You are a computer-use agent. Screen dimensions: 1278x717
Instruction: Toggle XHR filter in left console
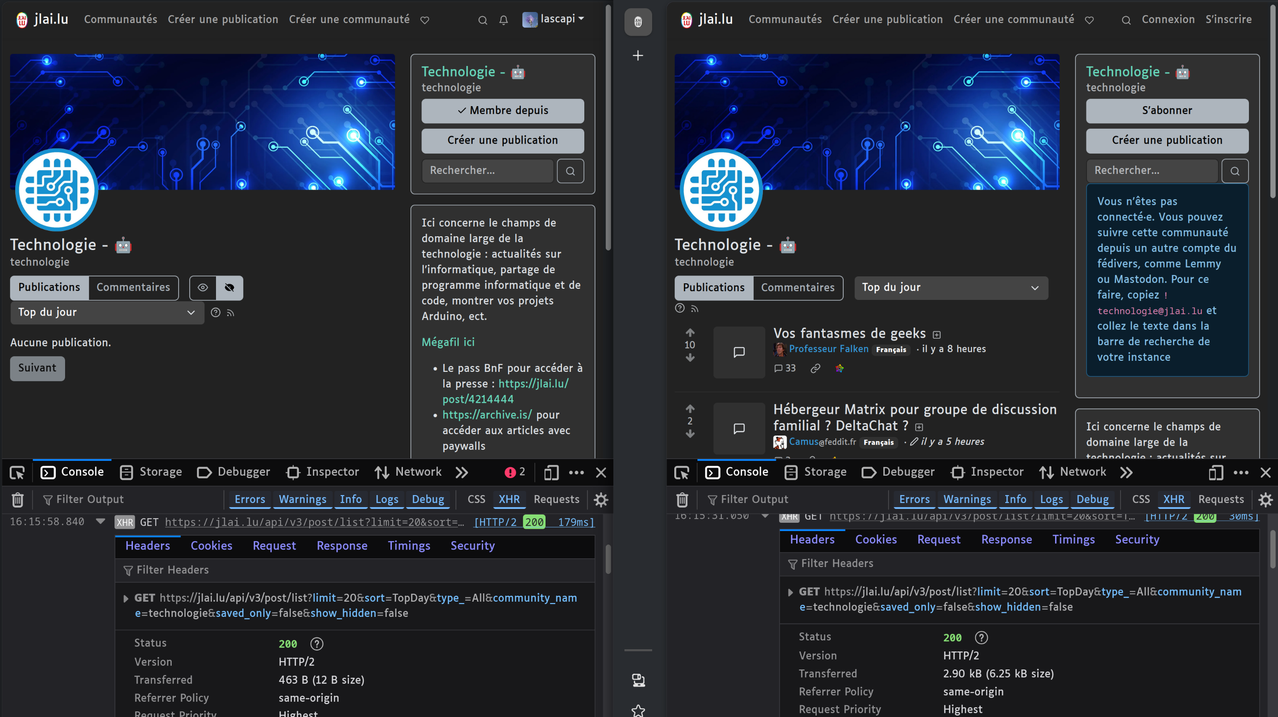[x=509, y=499]
